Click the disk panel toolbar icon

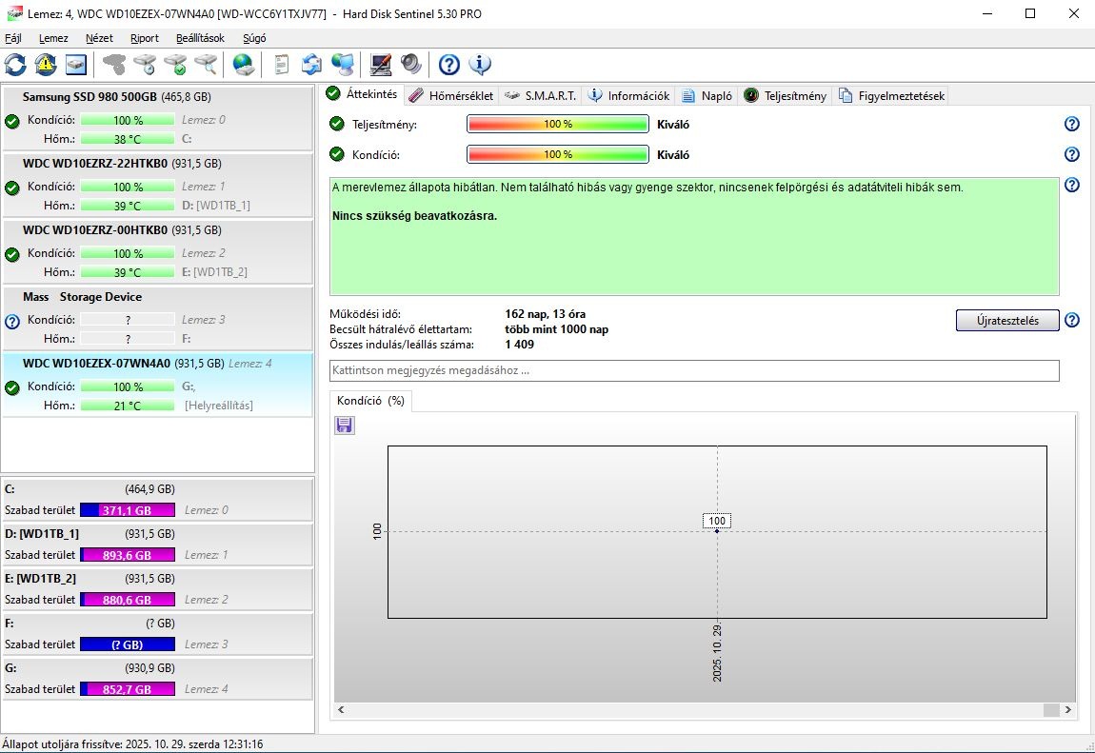click(76, 65)
